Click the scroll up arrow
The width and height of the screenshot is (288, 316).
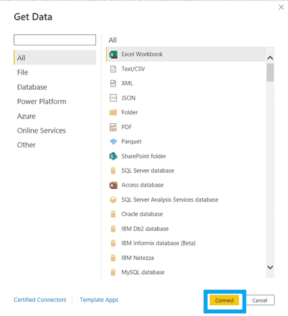270,58
